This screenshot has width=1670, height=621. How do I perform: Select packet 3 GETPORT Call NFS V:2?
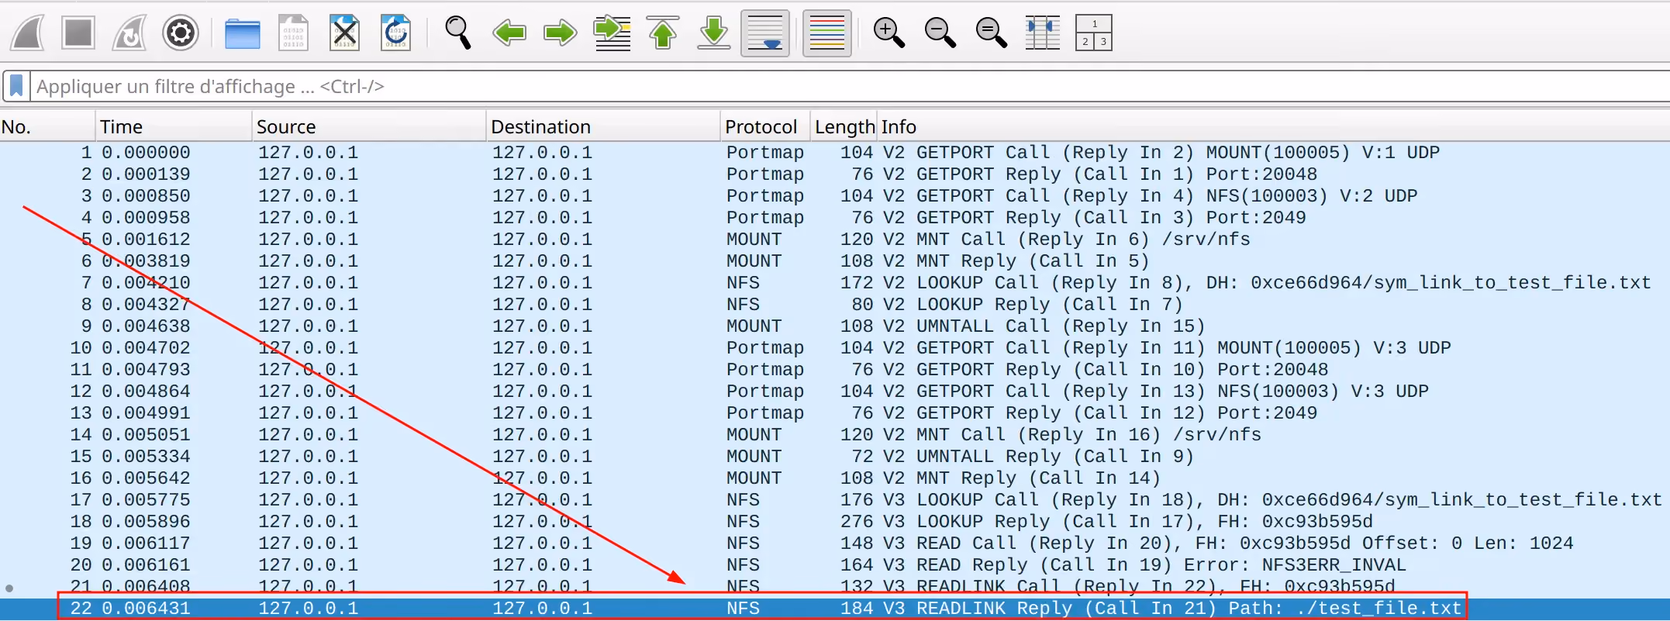click(x=835, y=196)
